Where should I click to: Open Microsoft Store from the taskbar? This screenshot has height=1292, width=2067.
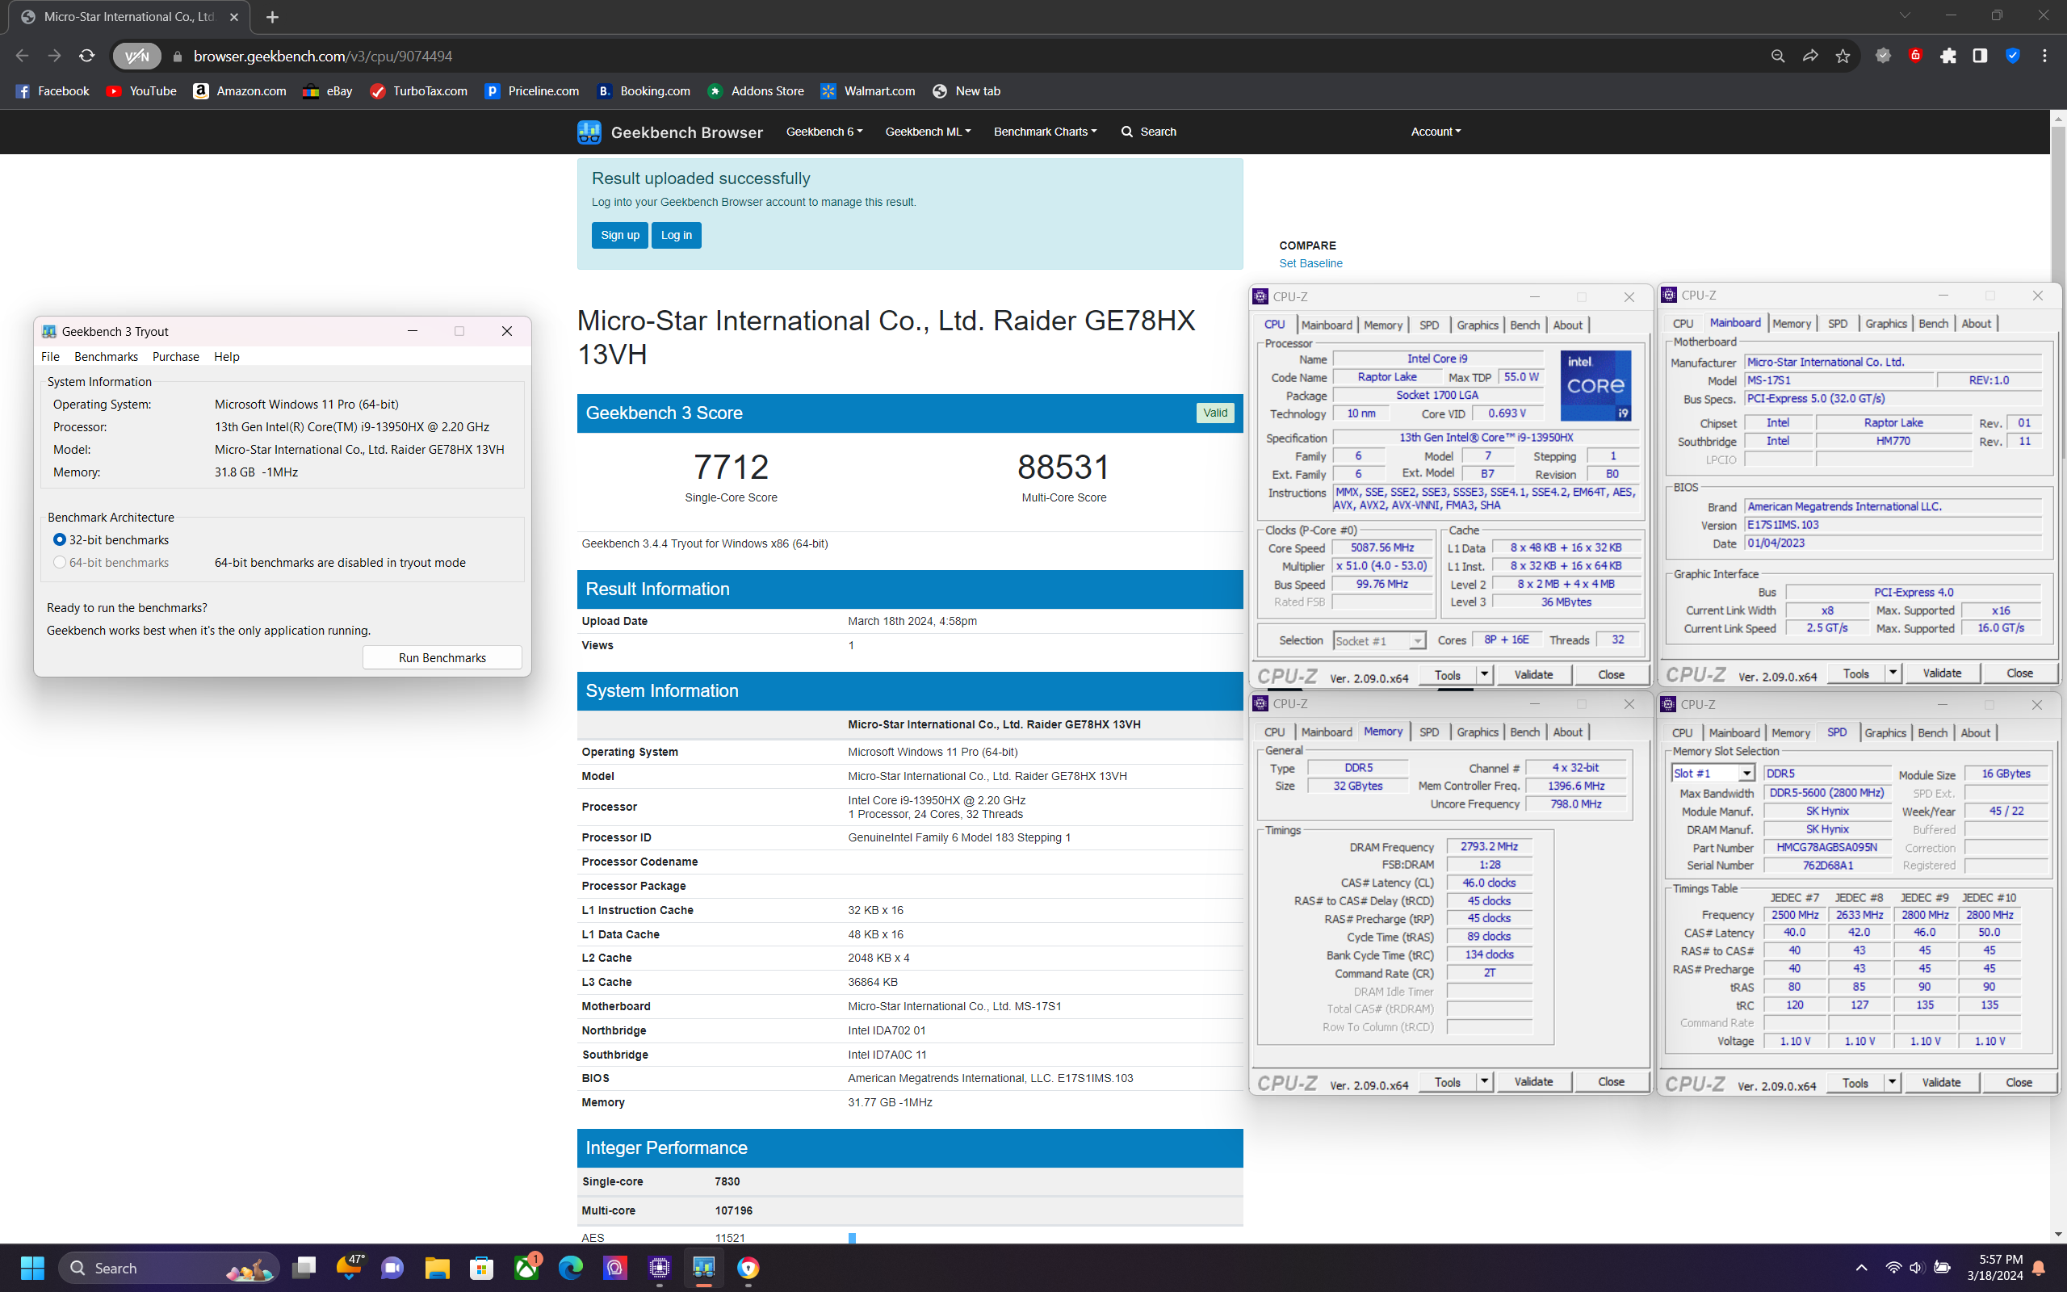pyautogui.click(x=482, y=1267)
